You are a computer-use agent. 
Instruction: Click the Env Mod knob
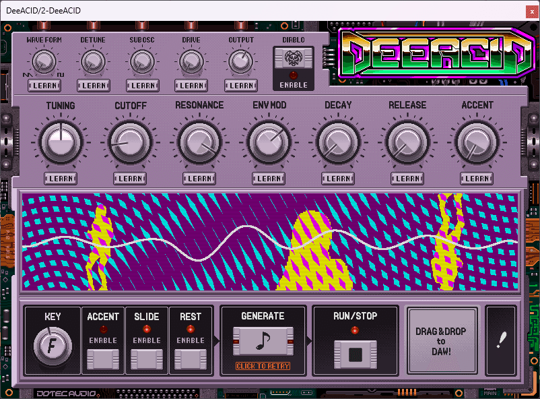[x=269, y=142]
